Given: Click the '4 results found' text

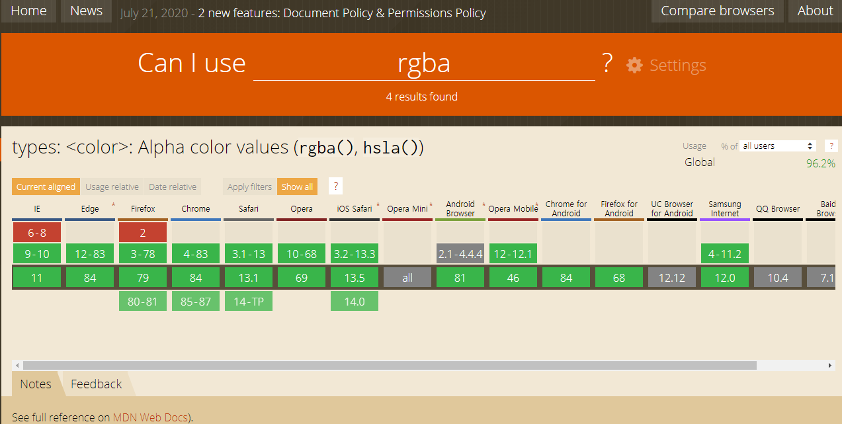Looking at the screenshot, I should tap(422, 97).
